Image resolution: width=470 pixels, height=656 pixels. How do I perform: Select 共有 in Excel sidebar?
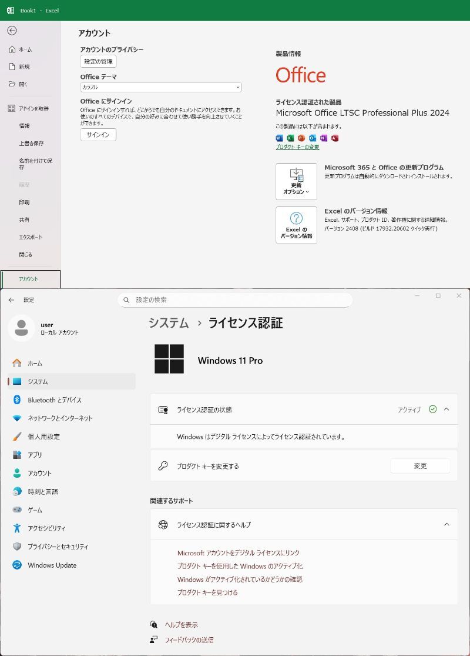(24, 219)
